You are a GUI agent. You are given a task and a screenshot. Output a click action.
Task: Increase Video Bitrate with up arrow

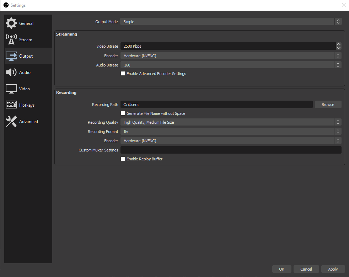pyautogui.click(x=338, y=44)
